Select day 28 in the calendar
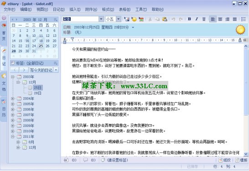The image size is (249, 171). click(x=14, y=51)
